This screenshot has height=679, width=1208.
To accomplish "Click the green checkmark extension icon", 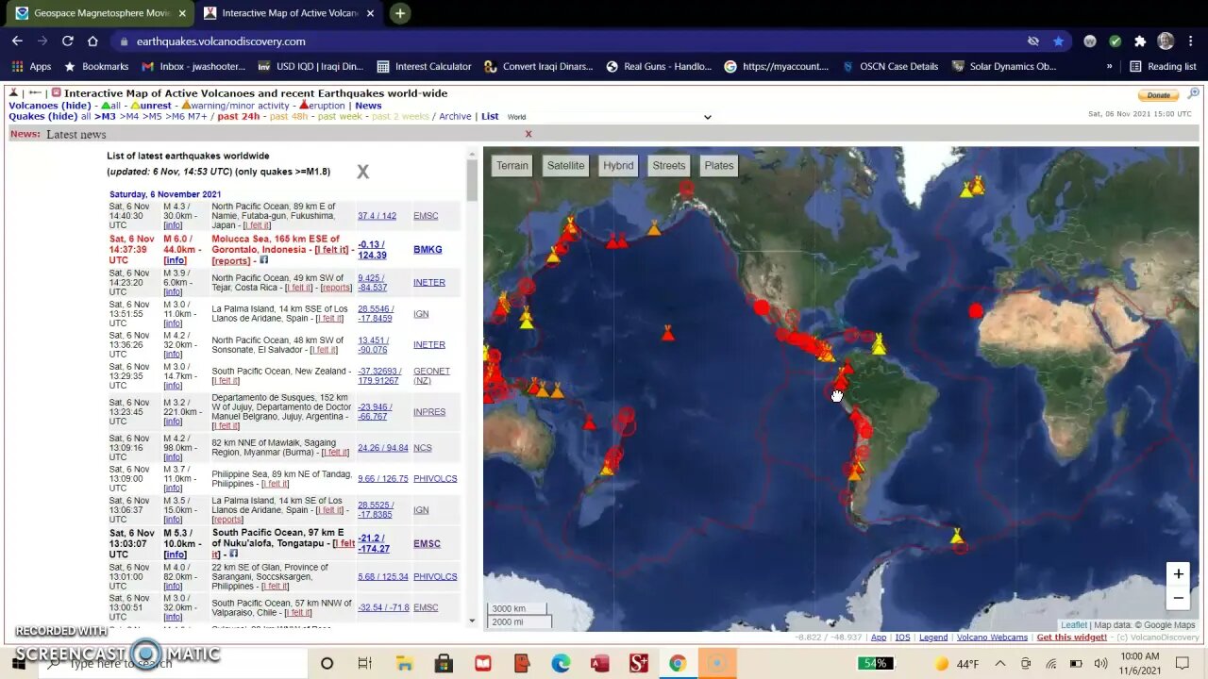I will [x=1115, y=41].
